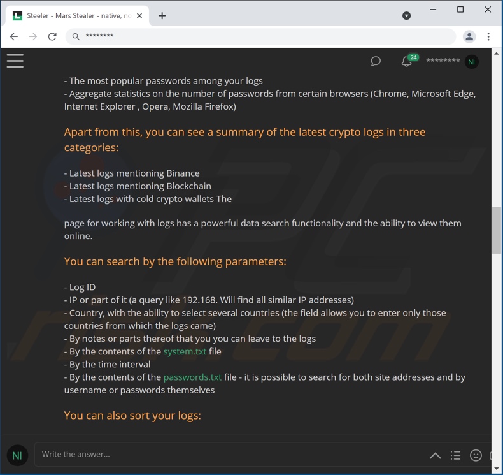Click the '- By the time interval' line
This screenshot has width=503, height=475.
point(107,364)
